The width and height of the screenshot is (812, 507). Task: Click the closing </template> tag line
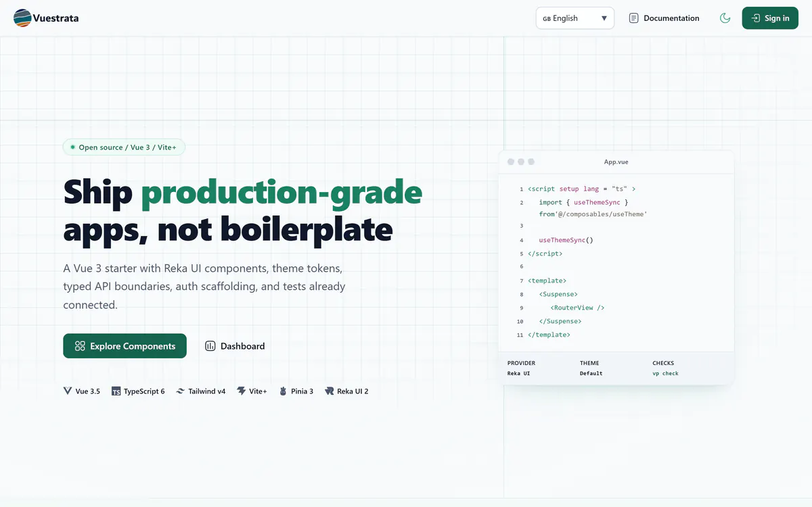click(549, 335)
